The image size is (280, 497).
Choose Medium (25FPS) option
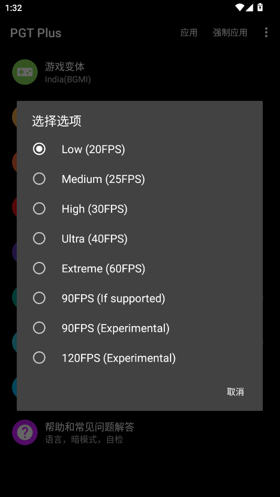[140, 179]
